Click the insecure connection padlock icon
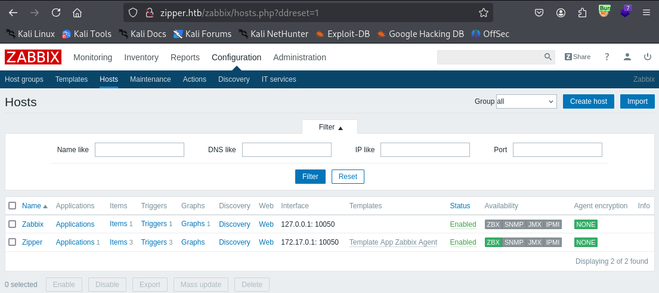The width and height of the screenshot is (659, 293). (148, 13)
